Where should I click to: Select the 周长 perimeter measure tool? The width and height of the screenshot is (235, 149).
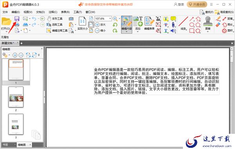(x=228, y=25)
